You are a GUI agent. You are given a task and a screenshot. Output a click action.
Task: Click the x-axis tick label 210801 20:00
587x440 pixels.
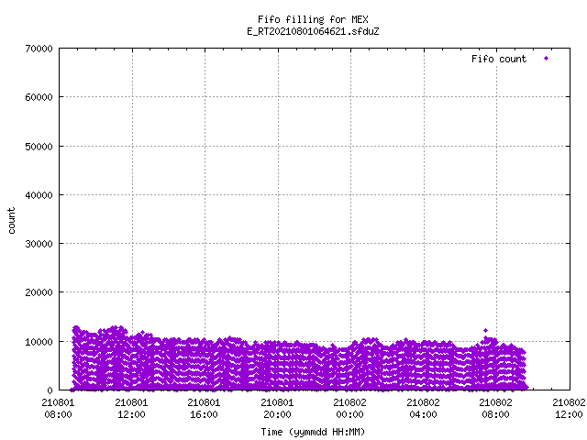point(277,409)
